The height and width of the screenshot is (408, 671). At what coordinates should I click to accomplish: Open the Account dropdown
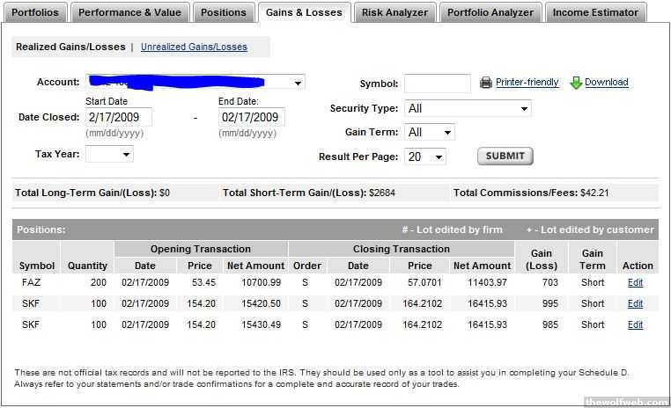click(x=298, y=83)
